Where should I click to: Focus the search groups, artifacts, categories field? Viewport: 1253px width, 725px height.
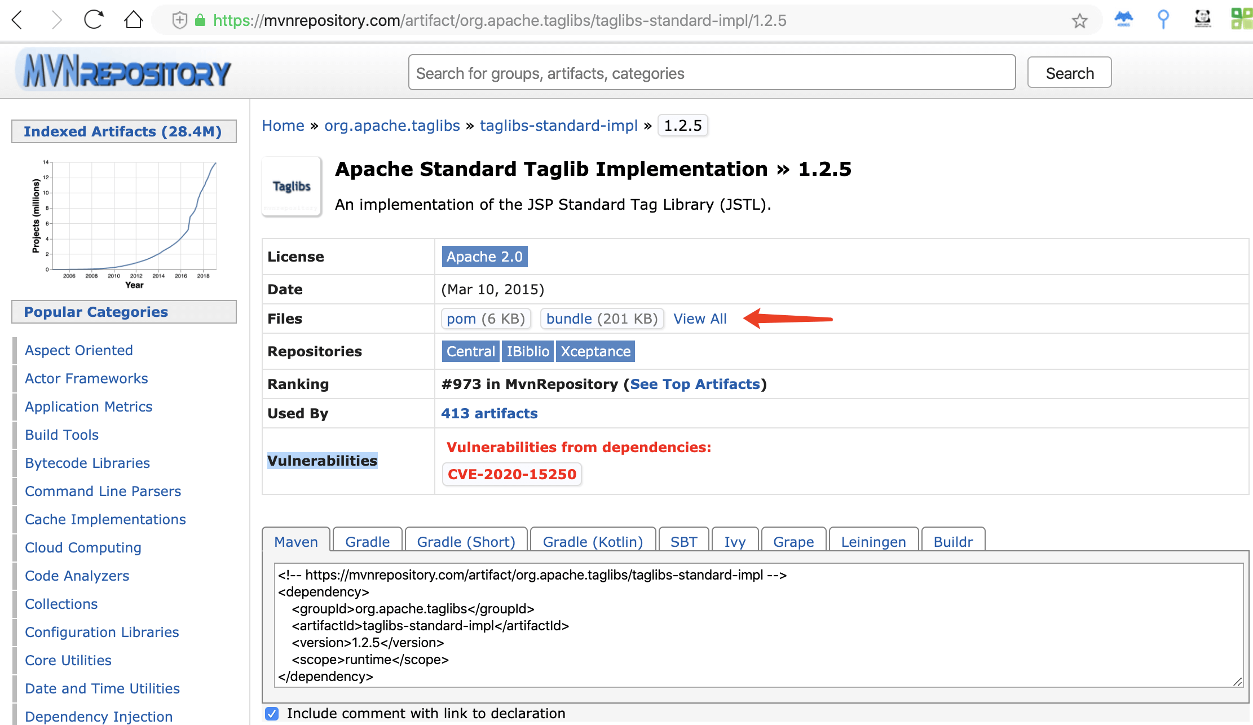pyautogui.click(x=712, y=73)
